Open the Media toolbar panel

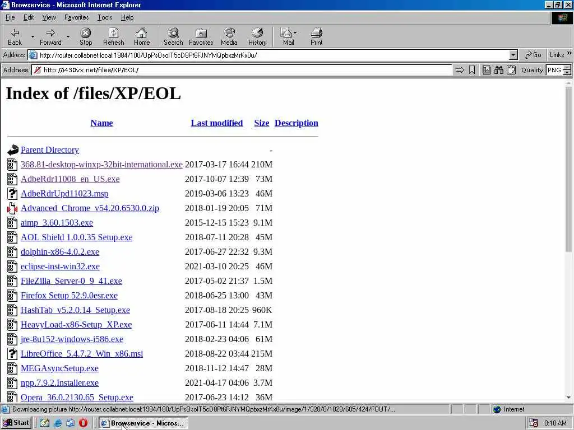pyautogui.click(x=229, y=36)
